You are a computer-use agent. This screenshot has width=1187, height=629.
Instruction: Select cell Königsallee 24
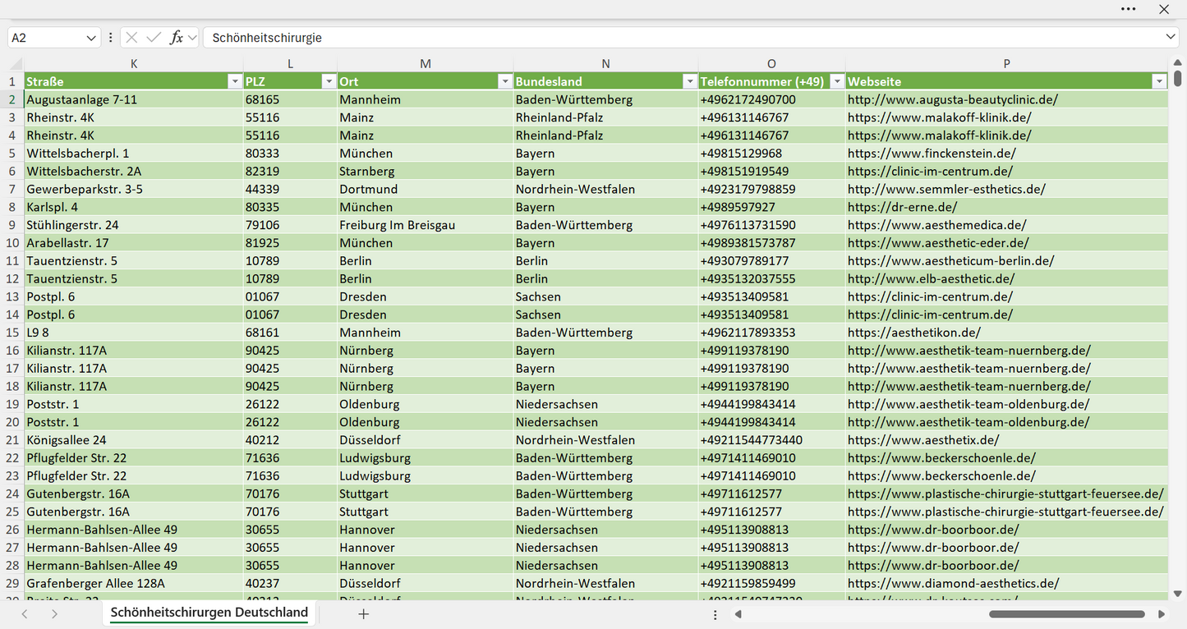pyautogui.click(x=134, y=440)
